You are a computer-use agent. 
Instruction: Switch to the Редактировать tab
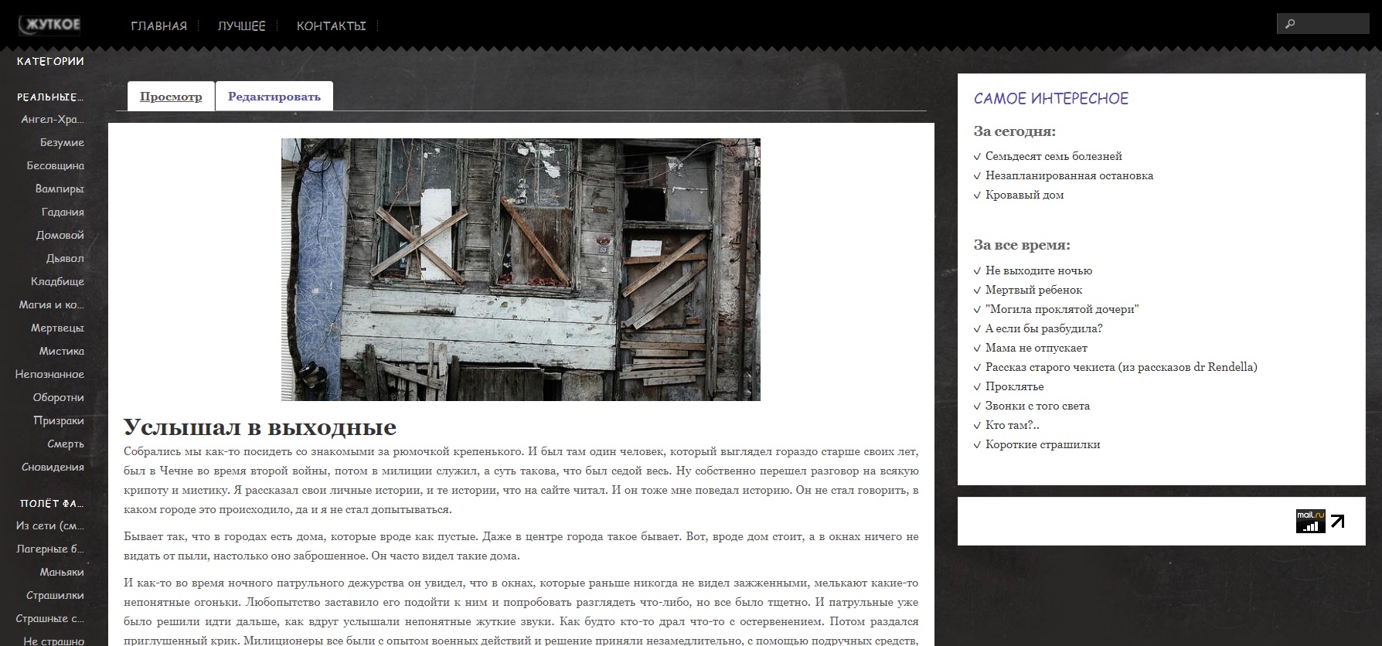pos(274,97)
